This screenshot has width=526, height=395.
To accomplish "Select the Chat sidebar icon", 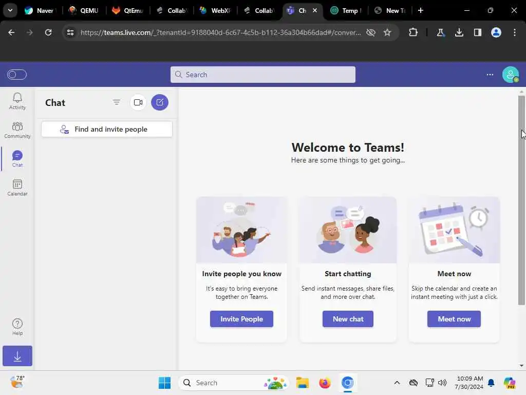I will coord(17,158).
